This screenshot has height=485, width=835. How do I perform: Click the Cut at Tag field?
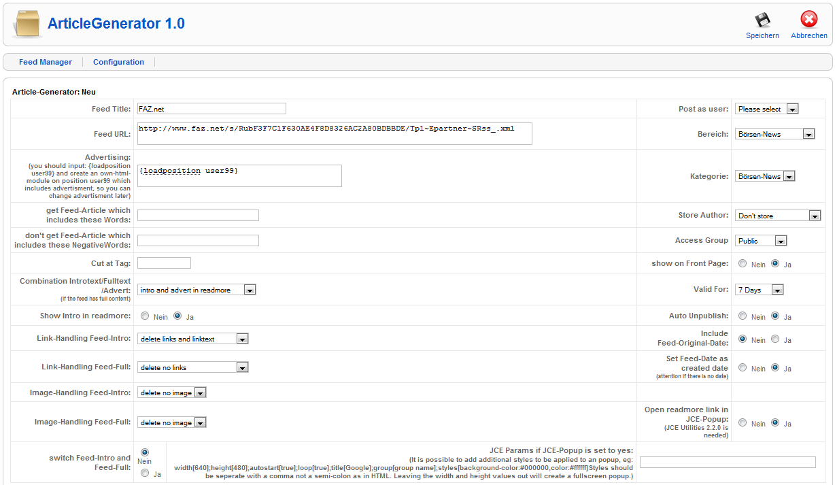(164, 263)
